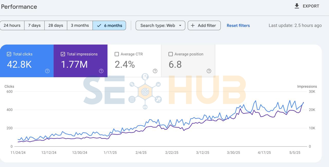The height and width of the screenshot is (167, 329).
Task: Switch to the 28 days range
Action: [56, 25]
